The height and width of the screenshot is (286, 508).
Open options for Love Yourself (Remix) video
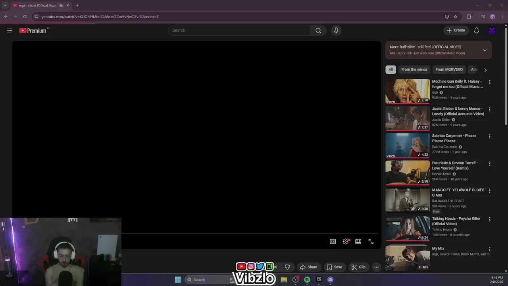click(490, 164)
